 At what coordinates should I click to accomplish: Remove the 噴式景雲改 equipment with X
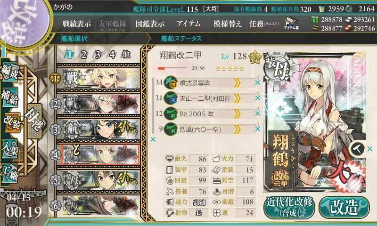tap(258, 82)
